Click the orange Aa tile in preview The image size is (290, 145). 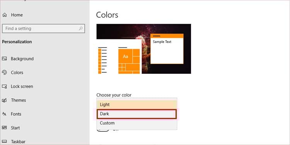[126, 56]
